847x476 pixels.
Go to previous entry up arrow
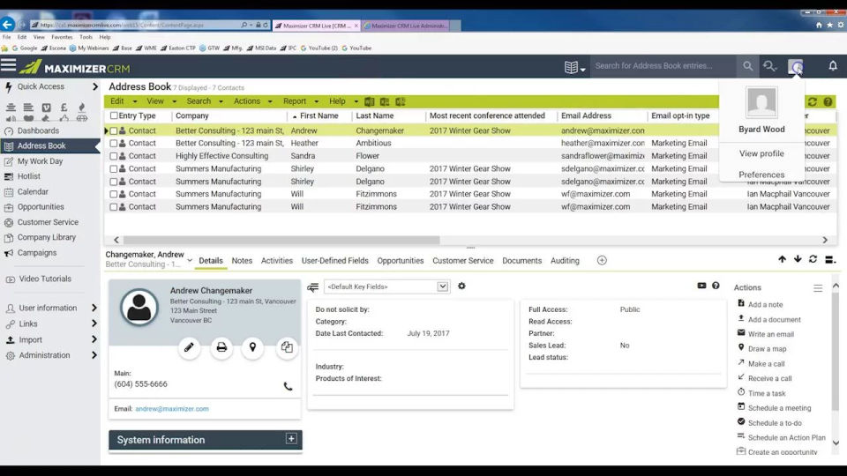(x=783, y=259)
